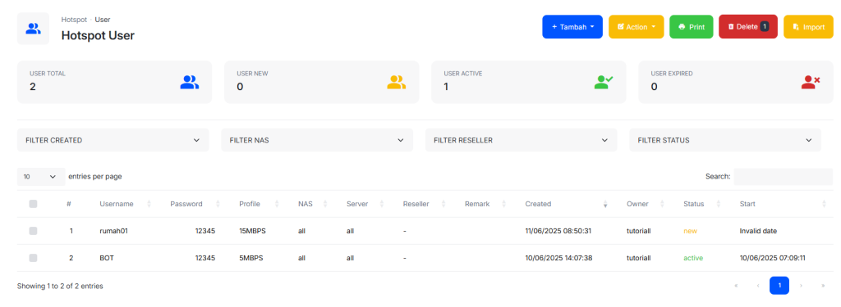Screen dimensions: 841x307
Task: Click the User Active green check icon
Action: tap(604, 82)
